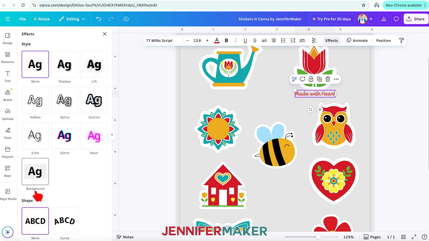The height and width of the screenshot is (241, 429).
Task: Click the Canva assistant sparkle button
Action: point(7,232)
